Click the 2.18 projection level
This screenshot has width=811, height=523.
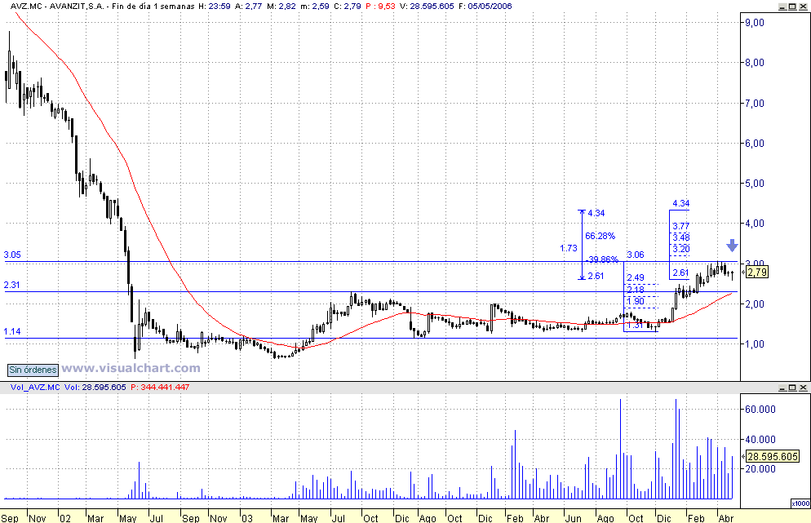636,289
